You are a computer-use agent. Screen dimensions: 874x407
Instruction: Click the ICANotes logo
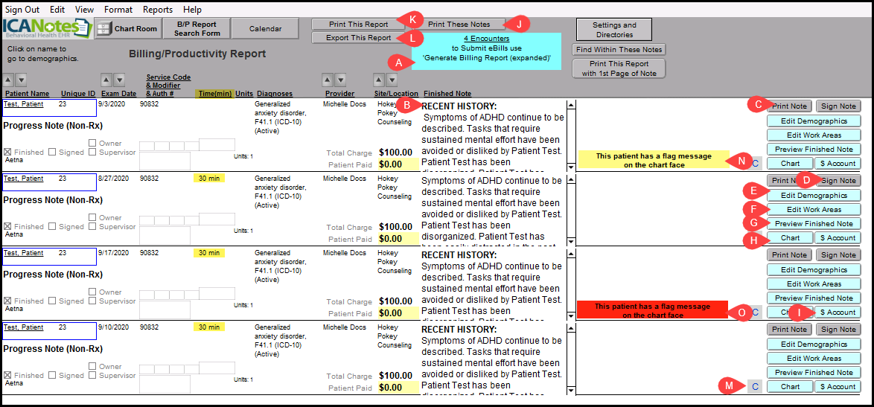(45, 28)
